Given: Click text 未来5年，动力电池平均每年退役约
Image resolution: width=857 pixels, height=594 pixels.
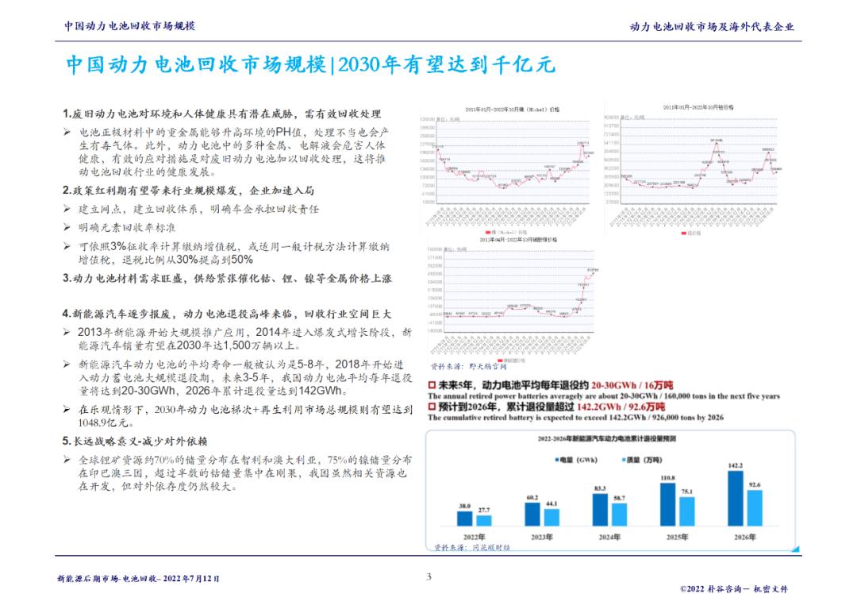Looking at the screenshot, I should tap(513, 385).
